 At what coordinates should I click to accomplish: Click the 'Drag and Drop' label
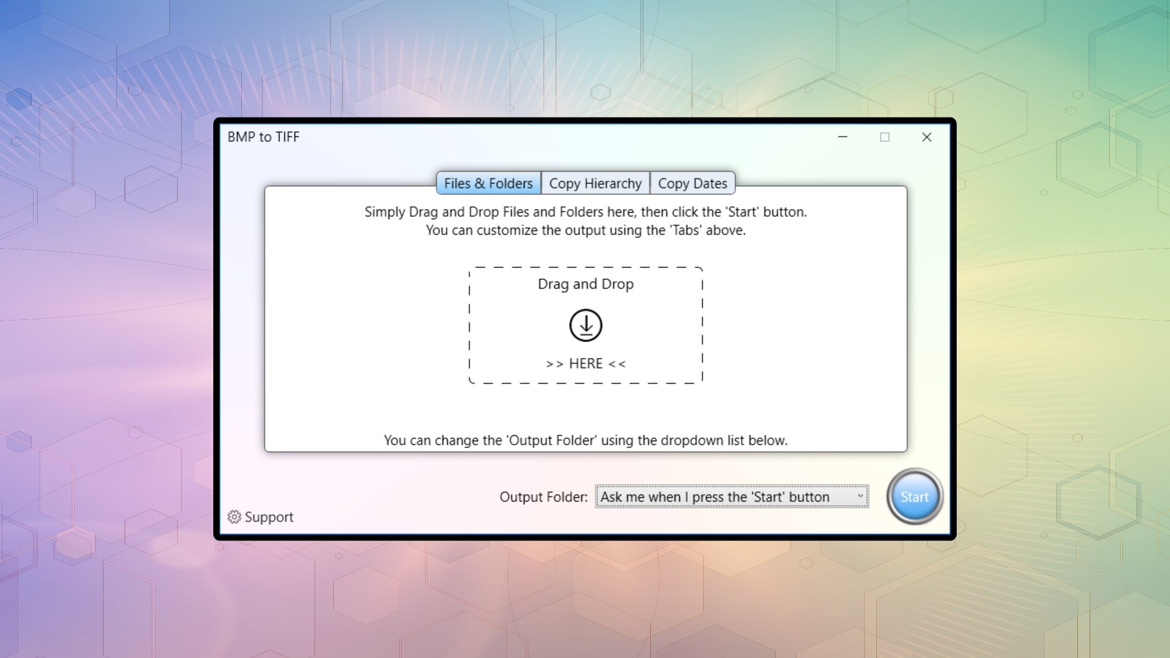(x=586, y=284)
